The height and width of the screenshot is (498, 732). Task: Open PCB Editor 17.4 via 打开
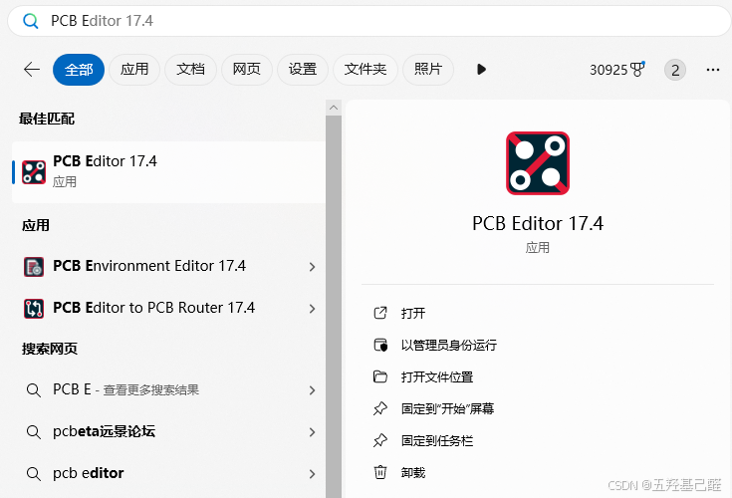(413, 313)
